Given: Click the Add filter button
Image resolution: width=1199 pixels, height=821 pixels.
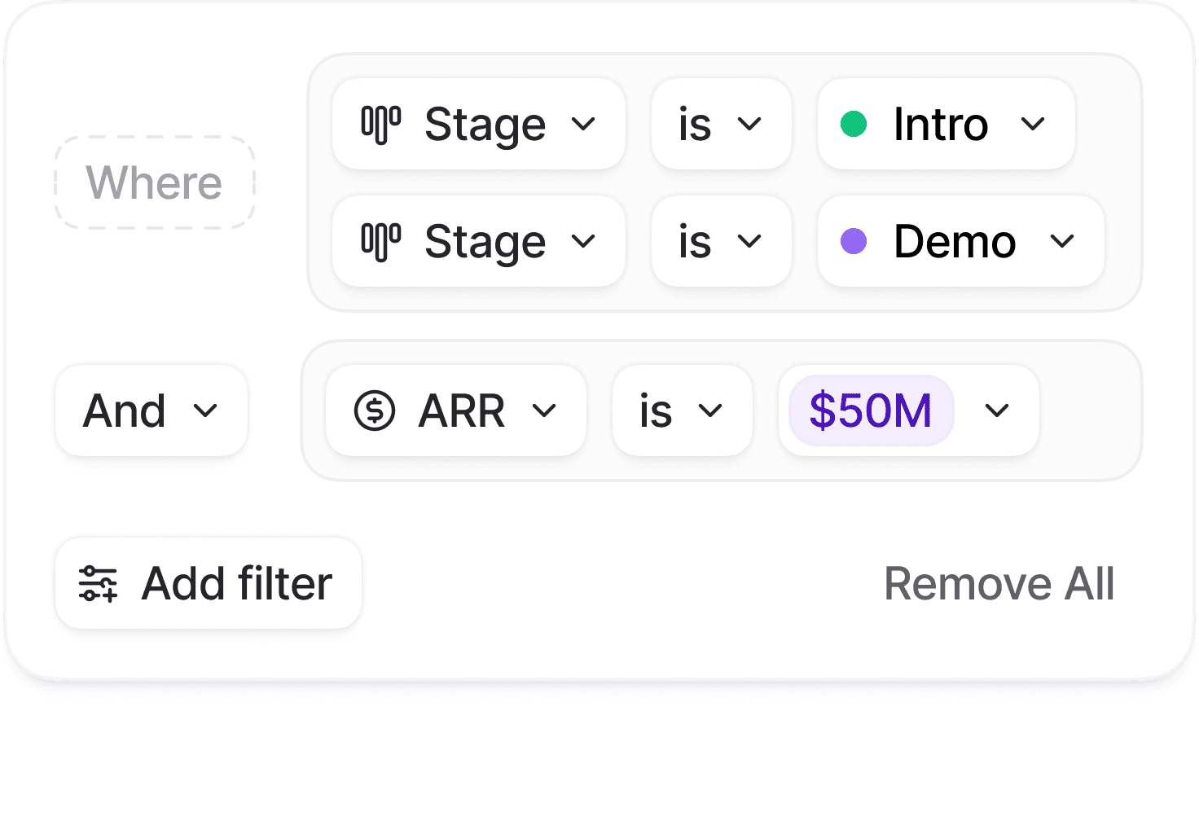Looking at the screenshot, I should [x=209, y=584].
